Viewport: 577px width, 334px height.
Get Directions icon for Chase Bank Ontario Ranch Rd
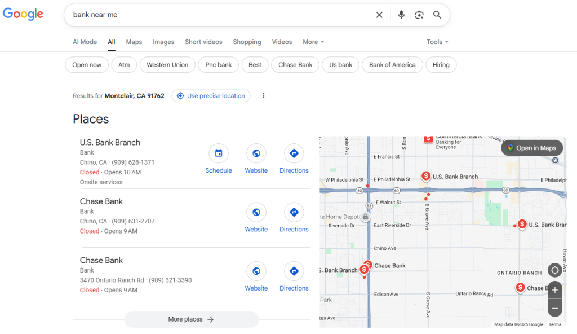point(294,271)
